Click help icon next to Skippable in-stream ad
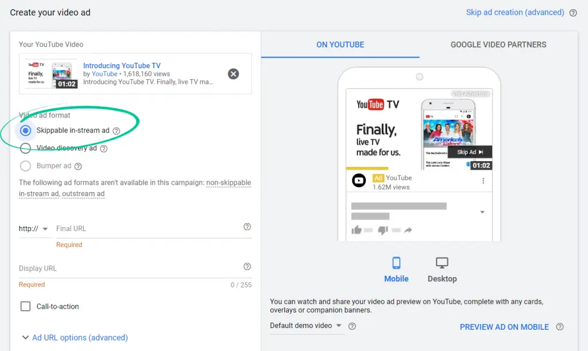Viewport: 588px width, 351px height. [117, 131]
